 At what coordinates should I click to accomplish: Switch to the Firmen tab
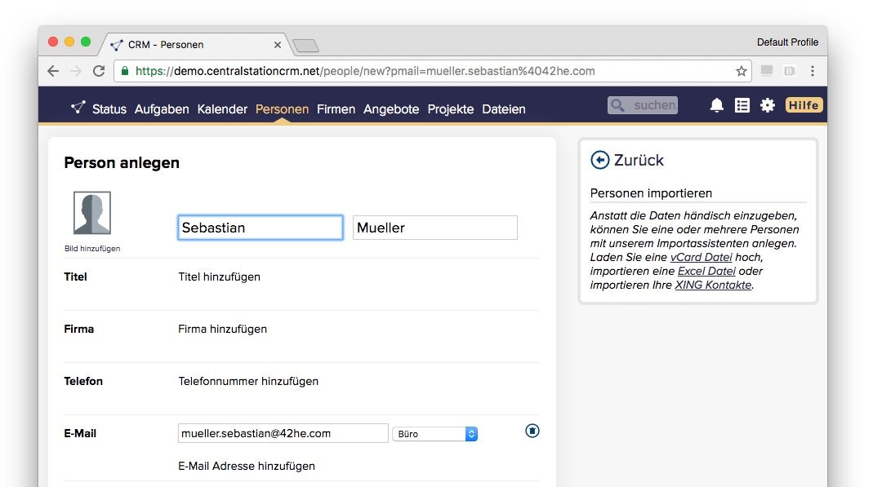336,109
